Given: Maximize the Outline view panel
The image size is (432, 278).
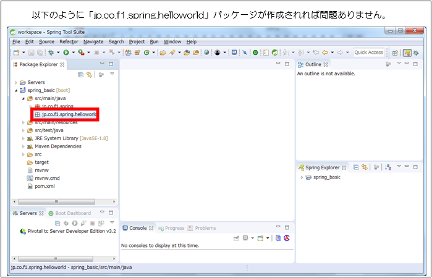Looking at the screenshot, I should click(416, 64).
